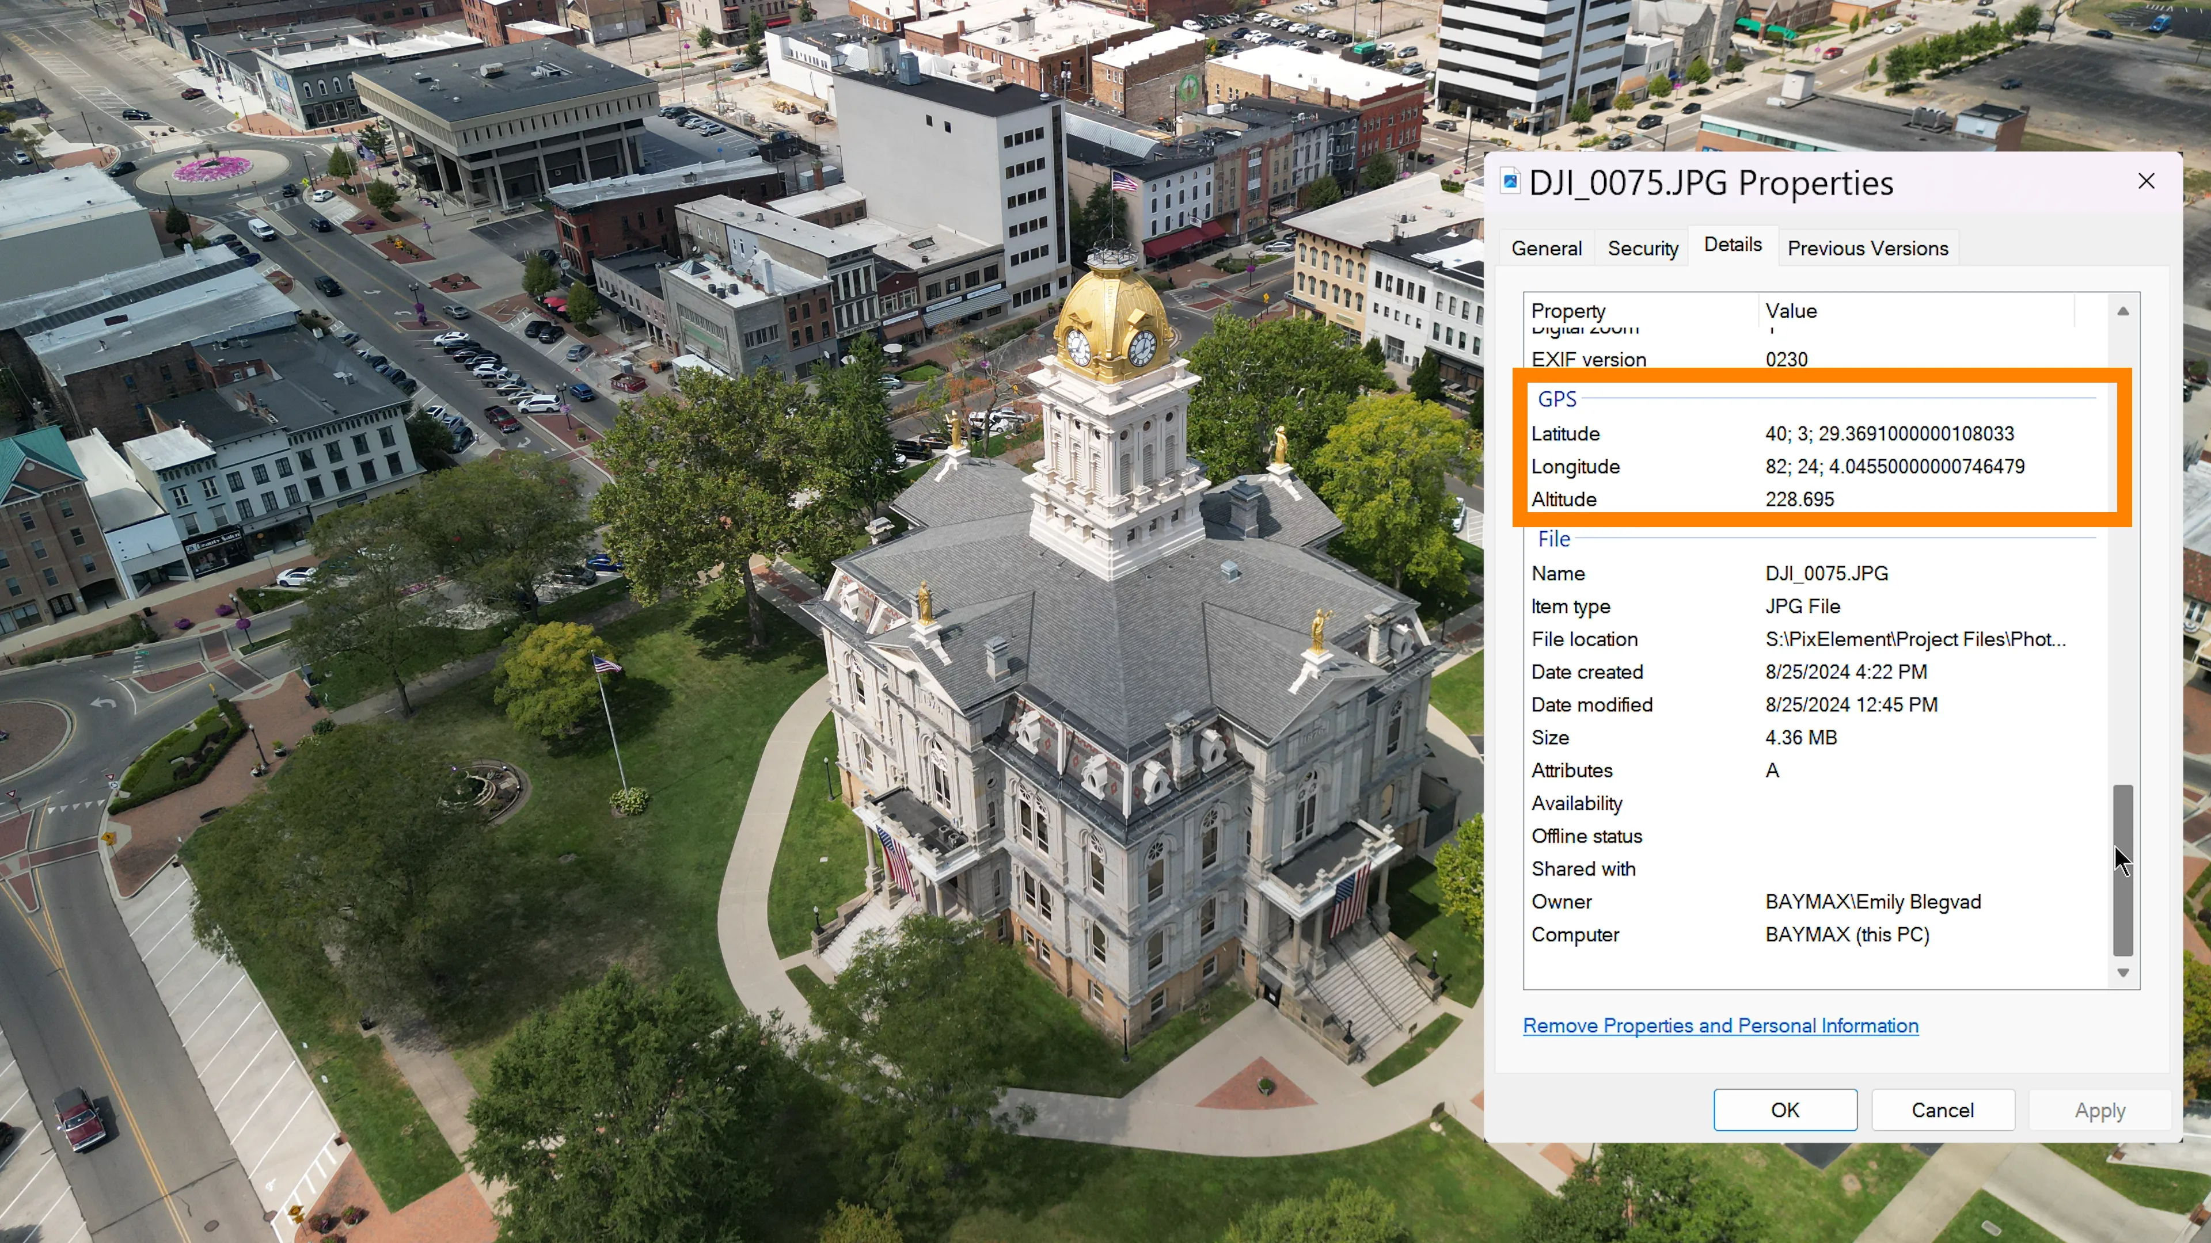This screenshot has height=1243, width=2211.
Task: Click the JPG file icon in title bar
Action: click(1510, 182)
